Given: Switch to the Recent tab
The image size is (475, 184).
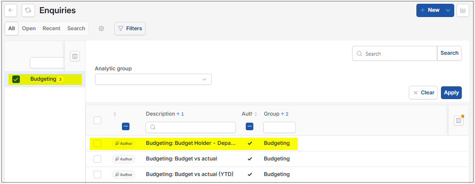Looking at the screenshot, I should [x=52, y=28].
